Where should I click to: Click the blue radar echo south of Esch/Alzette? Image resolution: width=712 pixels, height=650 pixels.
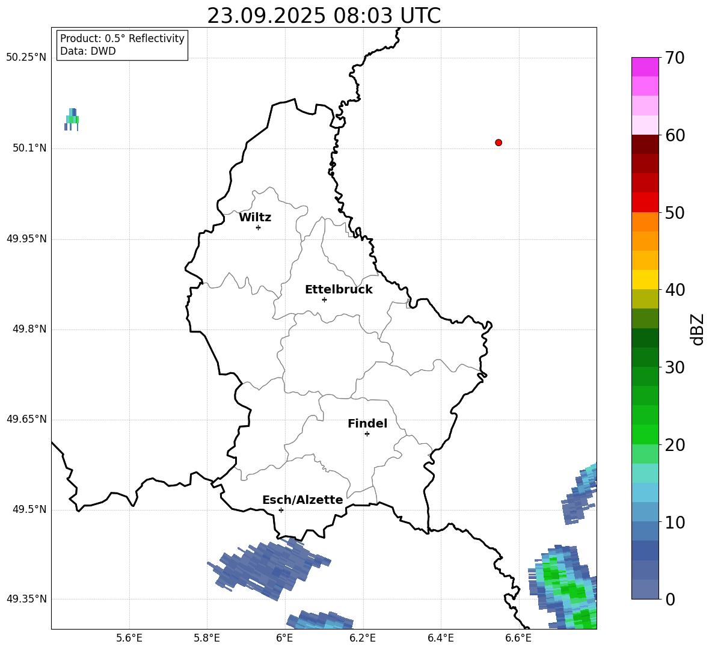tap(268, 569)
